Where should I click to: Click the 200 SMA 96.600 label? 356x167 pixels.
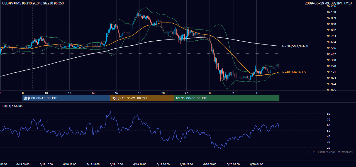[x=295, y=46]
